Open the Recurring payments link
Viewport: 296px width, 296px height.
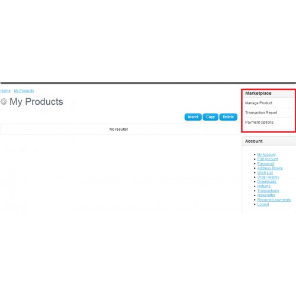274,200
